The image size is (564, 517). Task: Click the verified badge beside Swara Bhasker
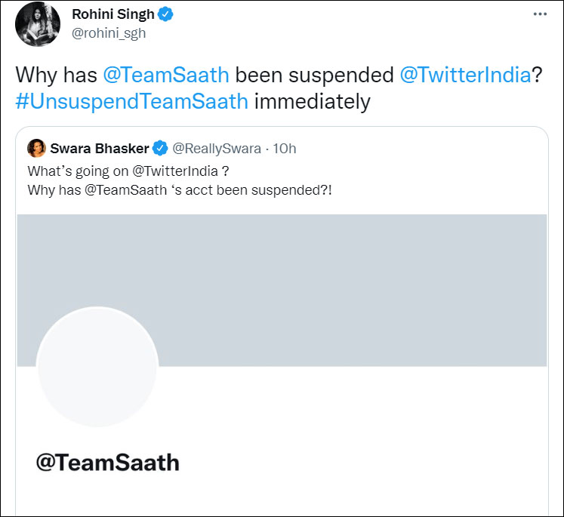coord(160,148)
